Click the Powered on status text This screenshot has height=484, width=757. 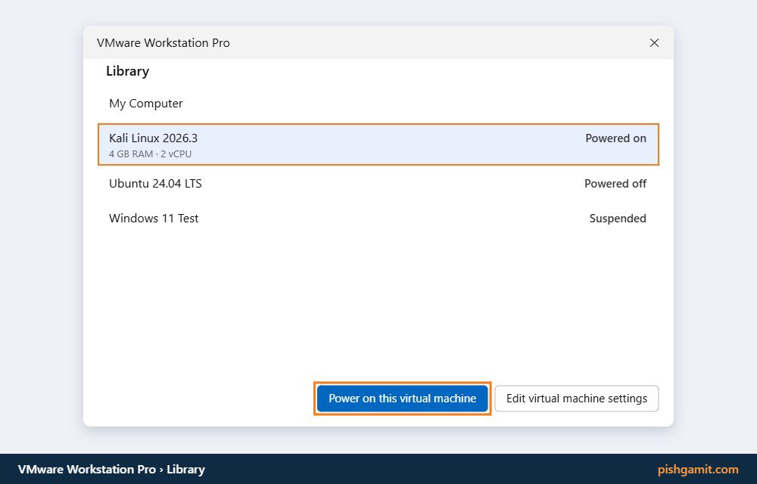[x=615, y=138]
